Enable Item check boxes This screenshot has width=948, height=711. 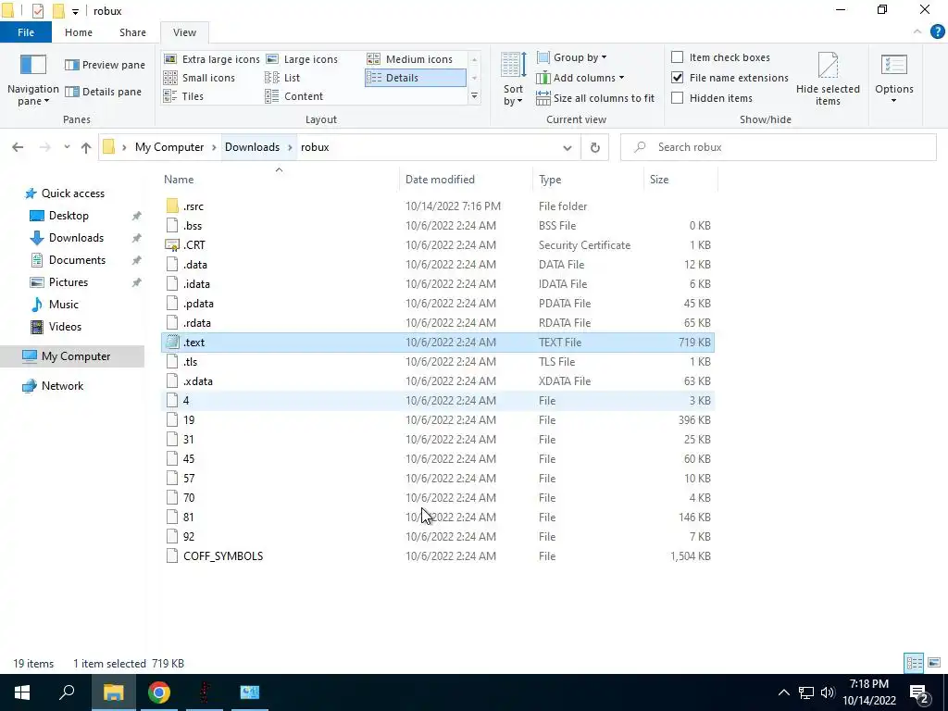click(720, 56)
